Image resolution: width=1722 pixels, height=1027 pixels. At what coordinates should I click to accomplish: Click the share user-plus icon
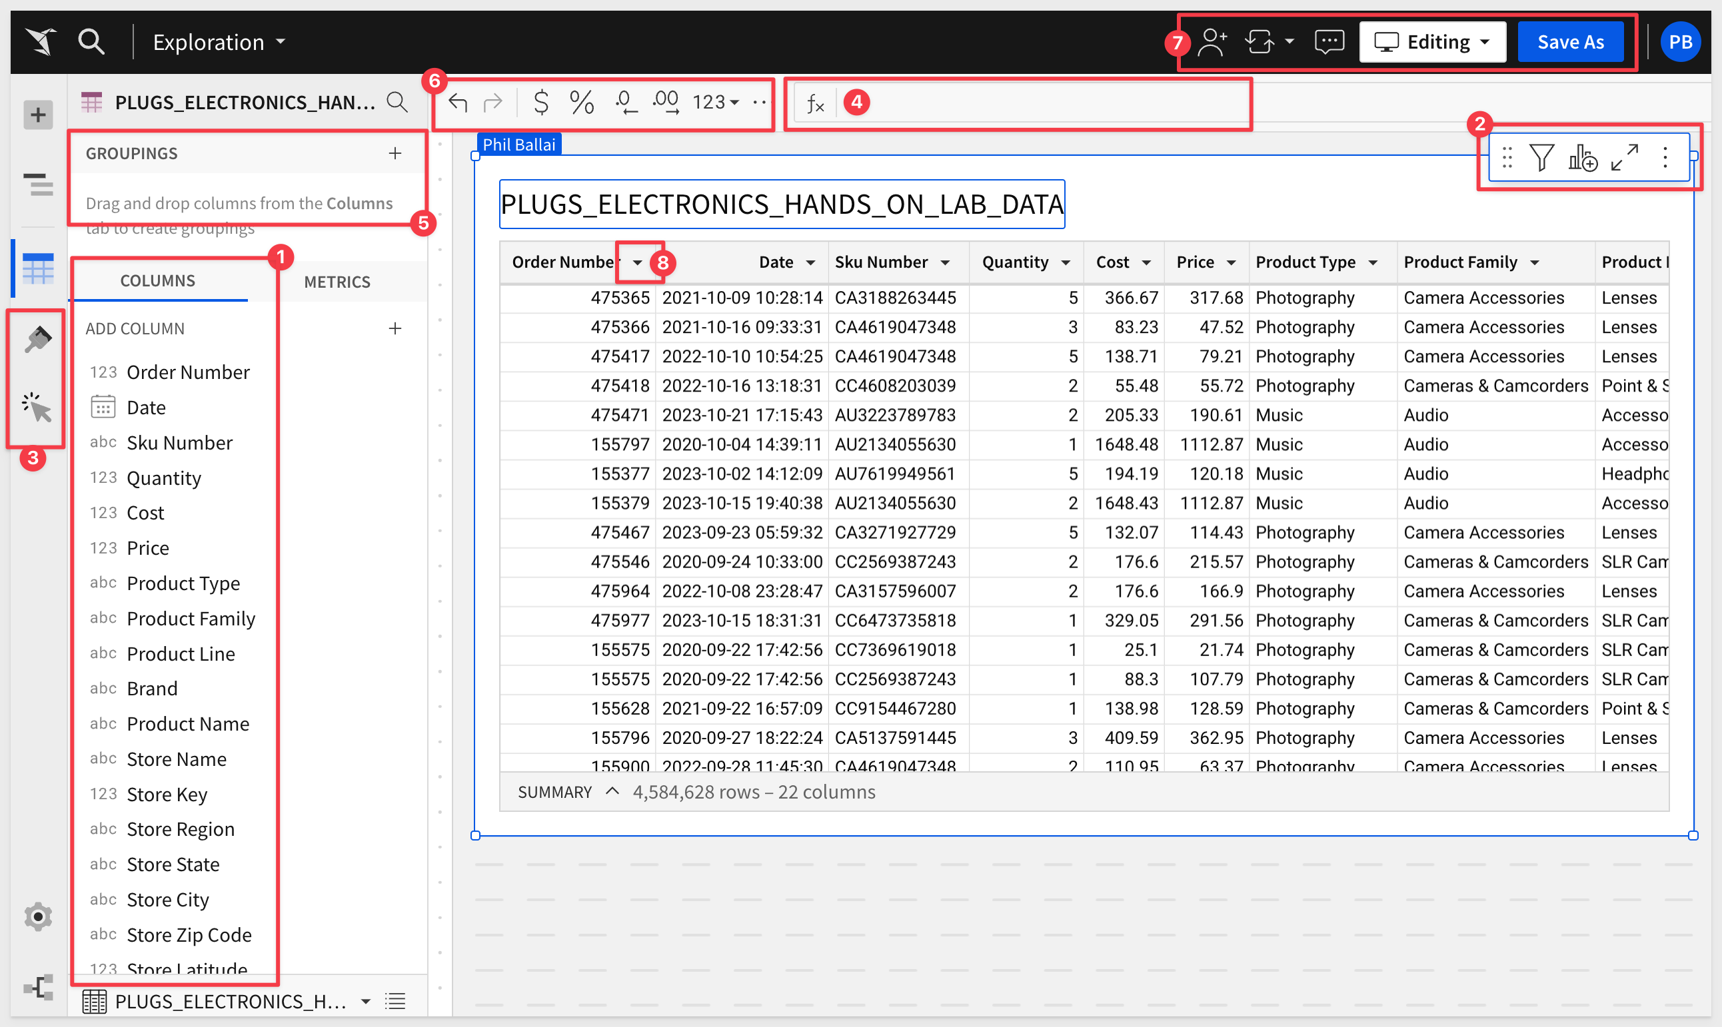tap(1212, 42)
